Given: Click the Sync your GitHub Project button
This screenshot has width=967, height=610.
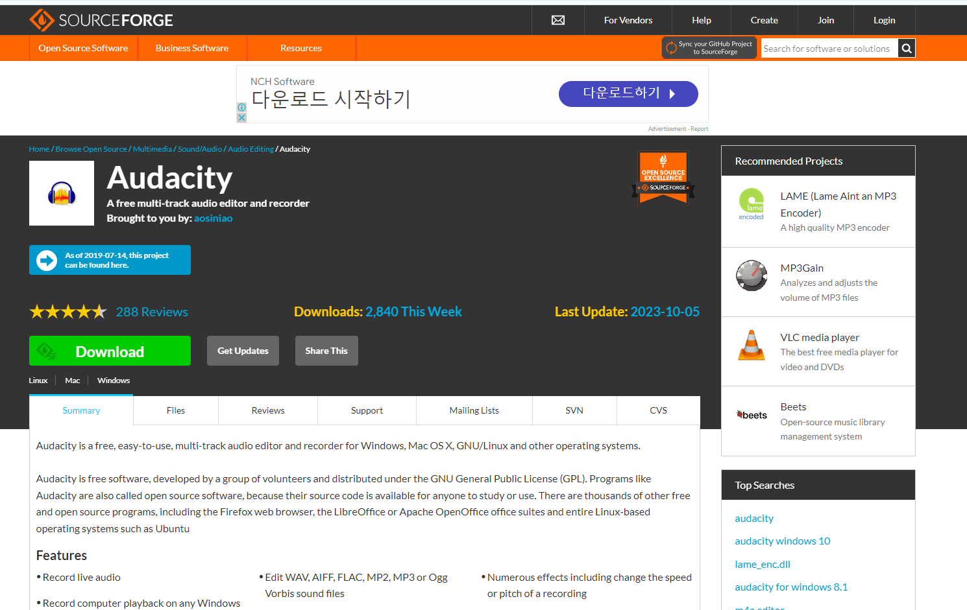Looking at the screenshot, I should pos(709,47).
